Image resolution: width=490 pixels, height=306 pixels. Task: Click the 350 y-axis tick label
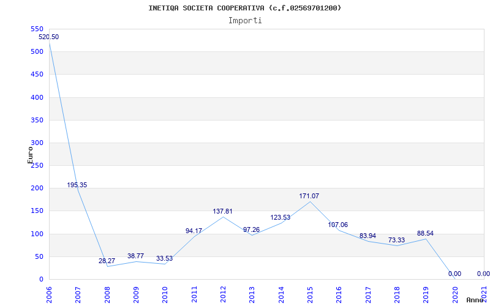click(x=37, y=120)
